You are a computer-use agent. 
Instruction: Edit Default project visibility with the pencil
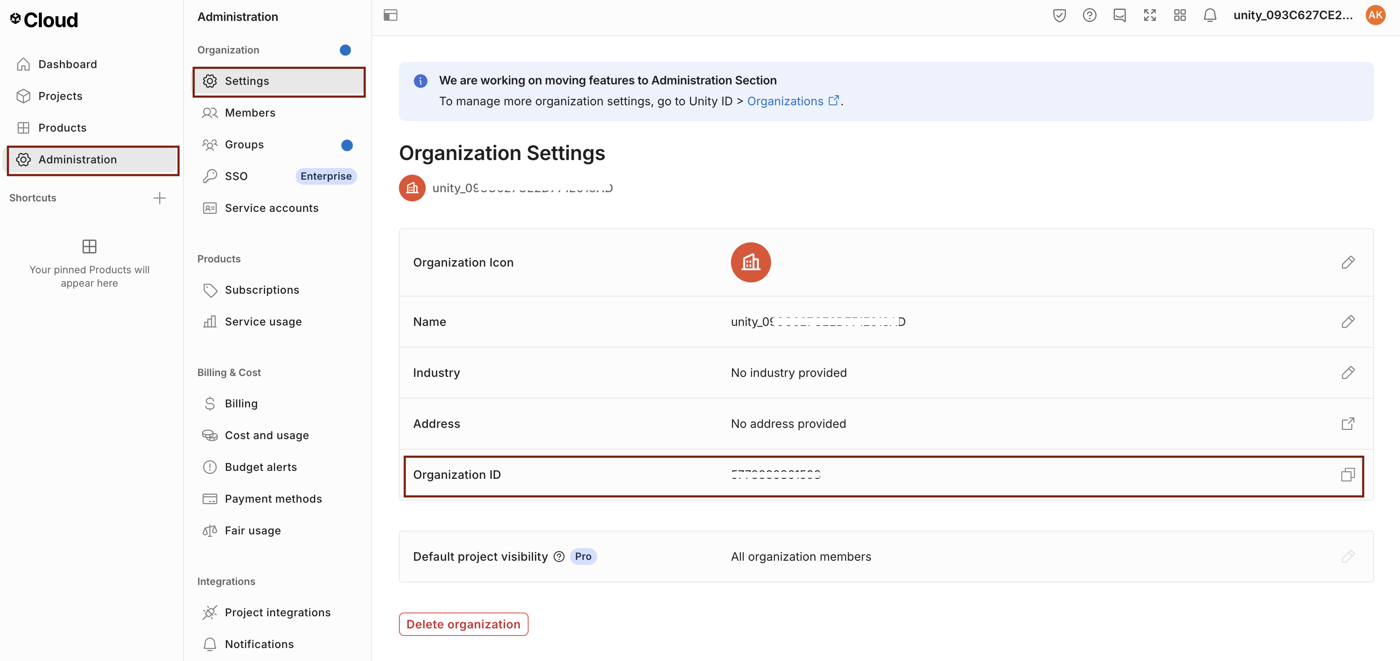click(1348, 557)
